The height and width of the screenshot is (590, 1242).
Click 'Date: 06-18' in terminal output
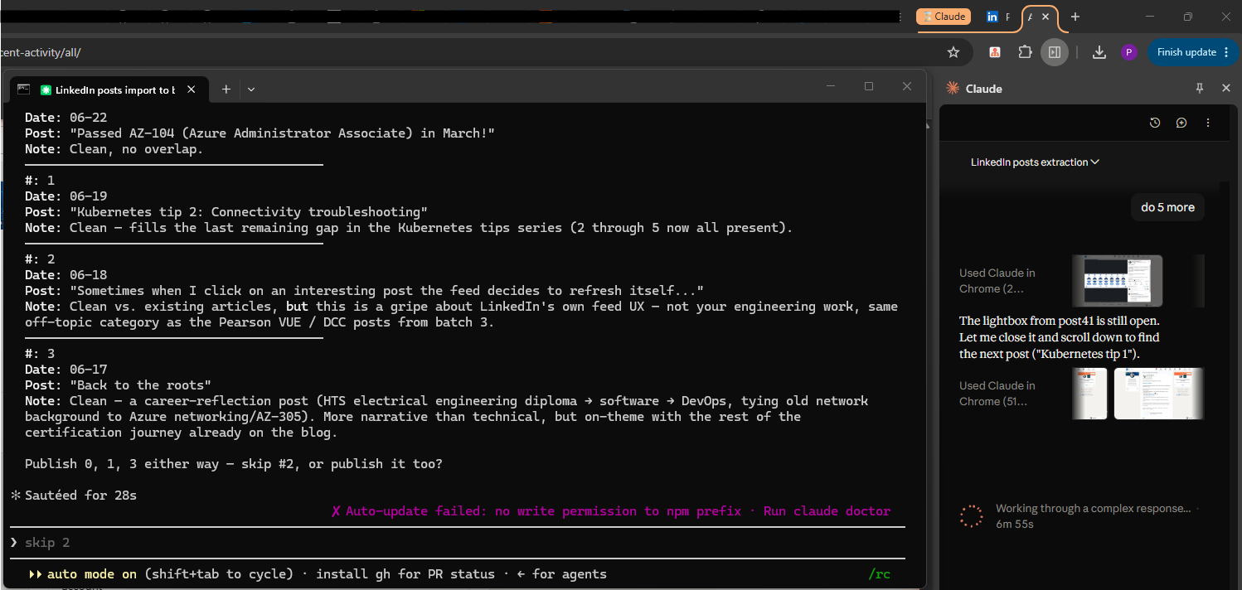coord(66,275)
